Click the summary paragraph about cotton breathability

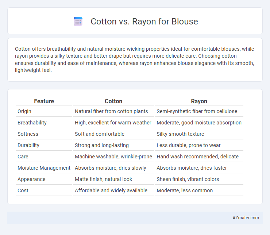[x=135, y=59]
